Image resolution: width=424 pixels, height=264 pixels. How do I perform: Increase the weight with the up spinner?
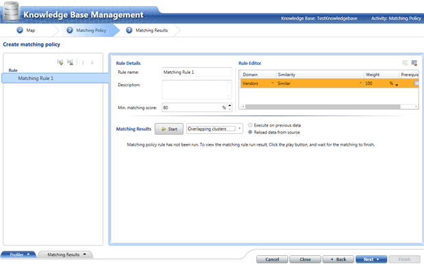coord(397,81)
